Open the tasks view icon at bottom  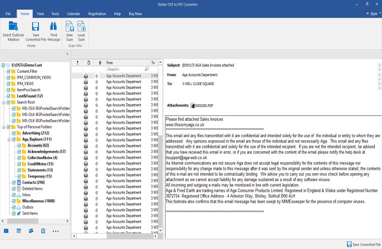point(43,231)
